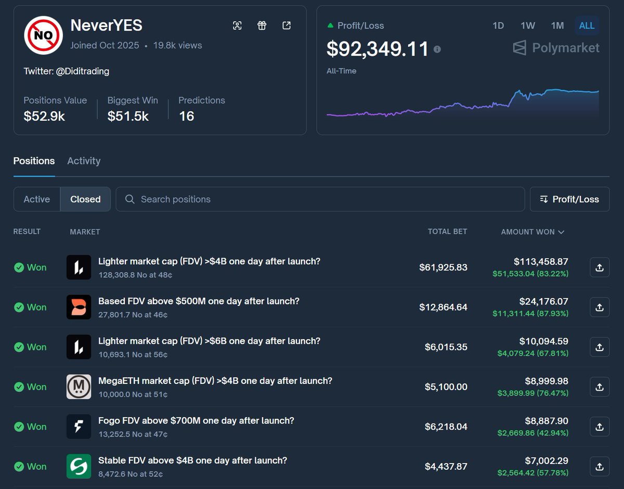Click the RESULT column header
This screenshot has width=624, height=489.
[x=27, y=231]
